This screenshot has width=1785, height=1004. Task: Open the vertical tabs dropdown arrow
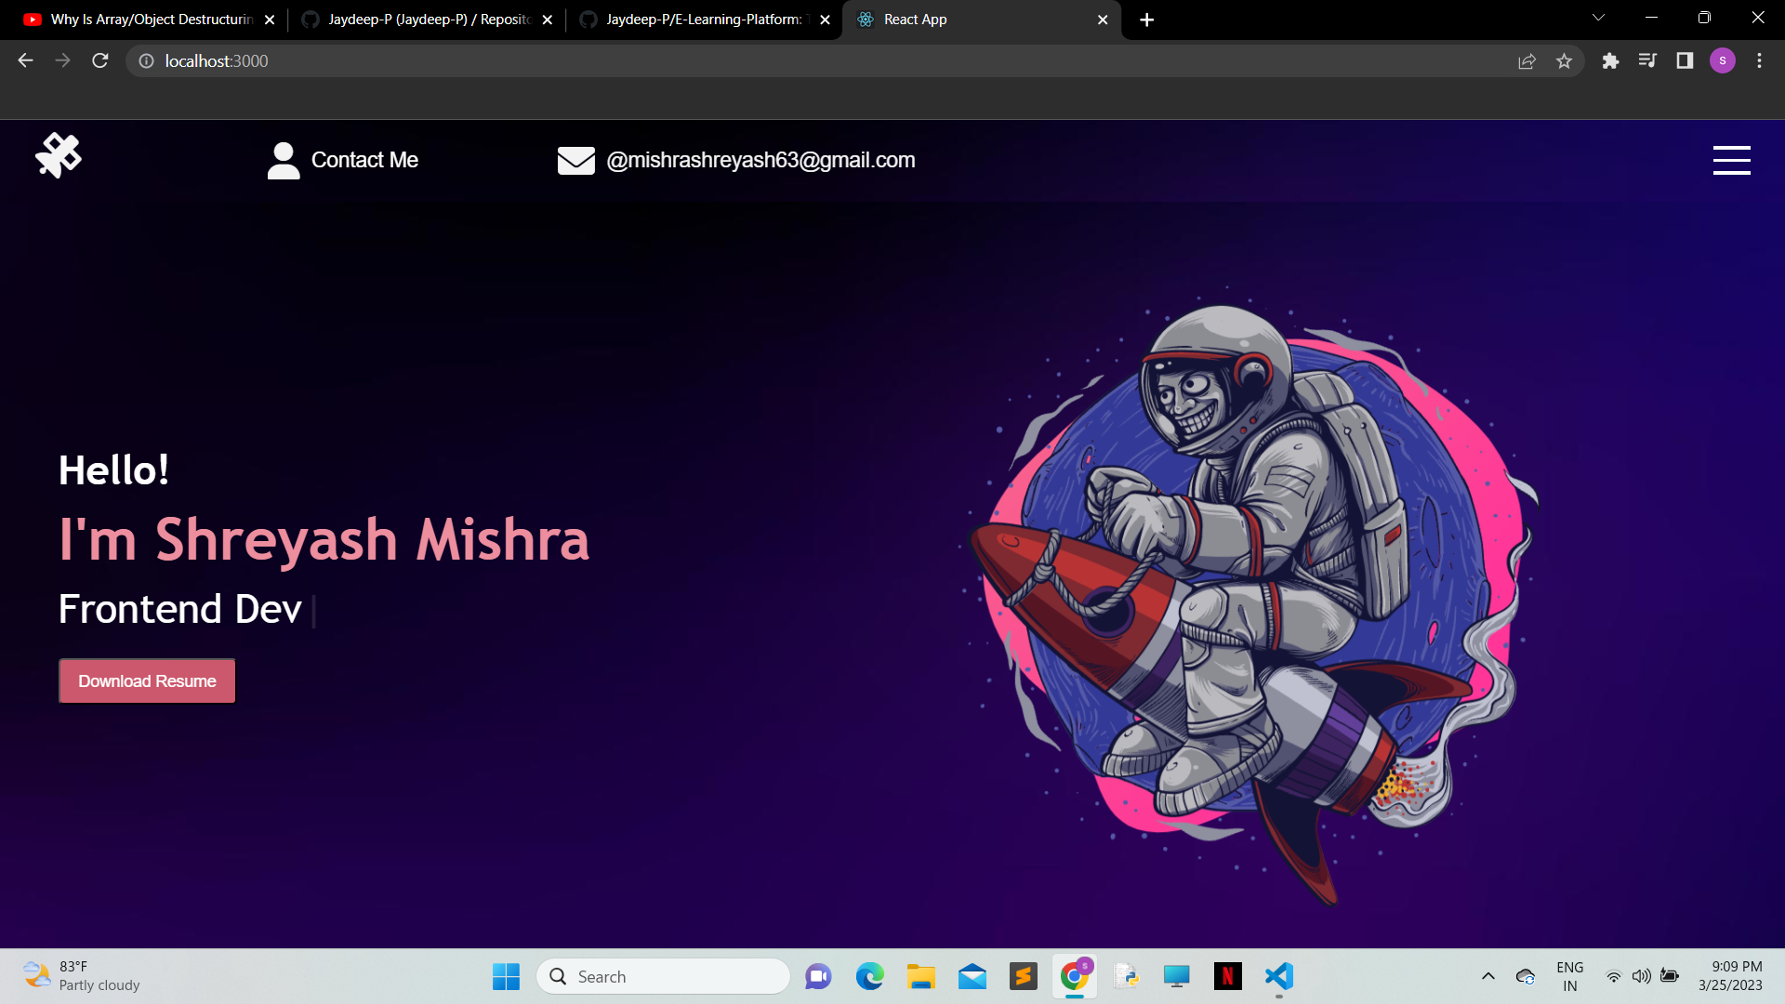click(1598, 17)
